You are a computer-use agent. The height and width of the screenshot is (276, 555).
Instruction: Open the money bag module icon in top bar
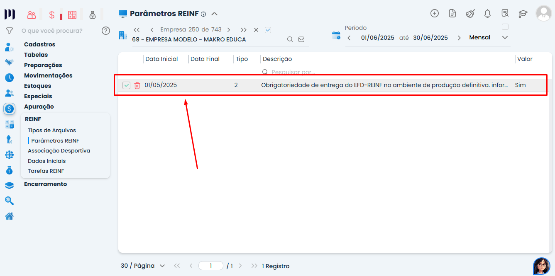click(93, 15)
